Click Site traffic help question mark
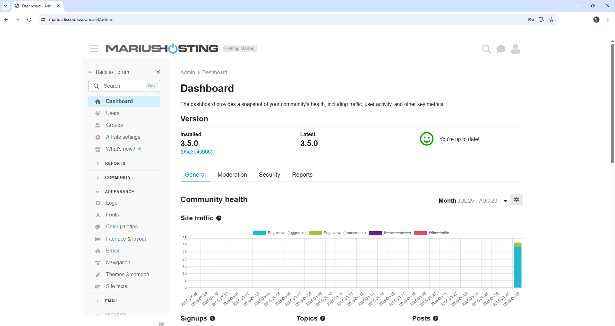This screenshot has width=615, height=326. coord(219,218)
